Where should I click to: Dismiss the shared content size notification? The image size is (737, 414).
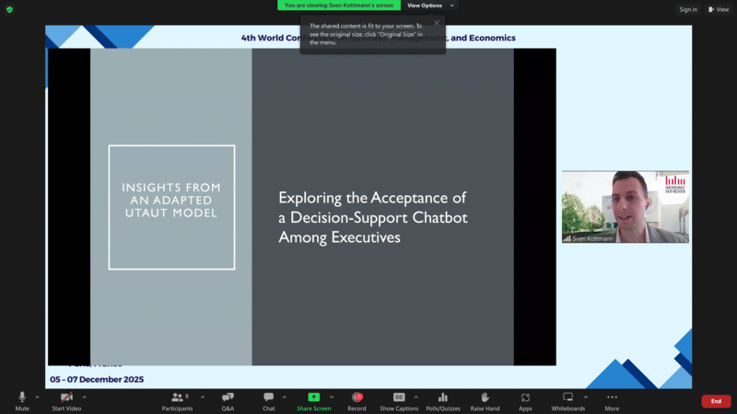pos(437,23)
